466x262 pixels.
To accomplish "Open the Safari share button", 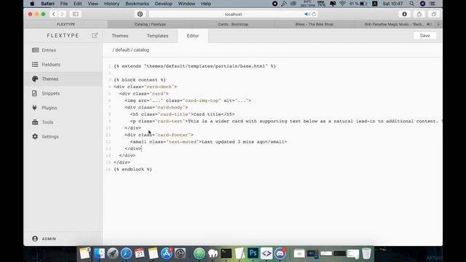I will pyautogui.click(x=419, y=14).
